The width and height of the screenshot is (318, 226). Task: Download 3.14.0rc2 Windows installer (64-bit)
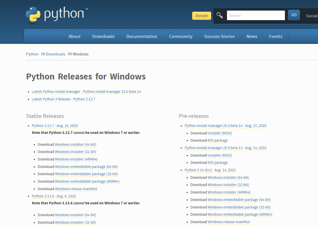pos(228,177)
